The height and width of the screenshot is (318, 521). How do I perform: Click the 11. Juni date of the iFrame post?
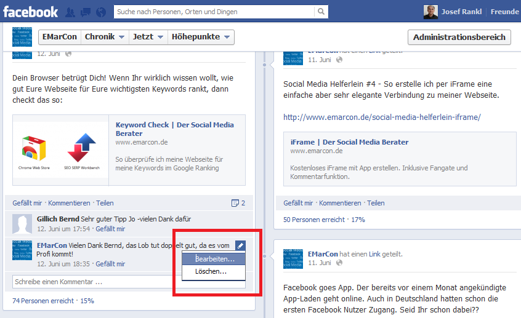[319, 60]
